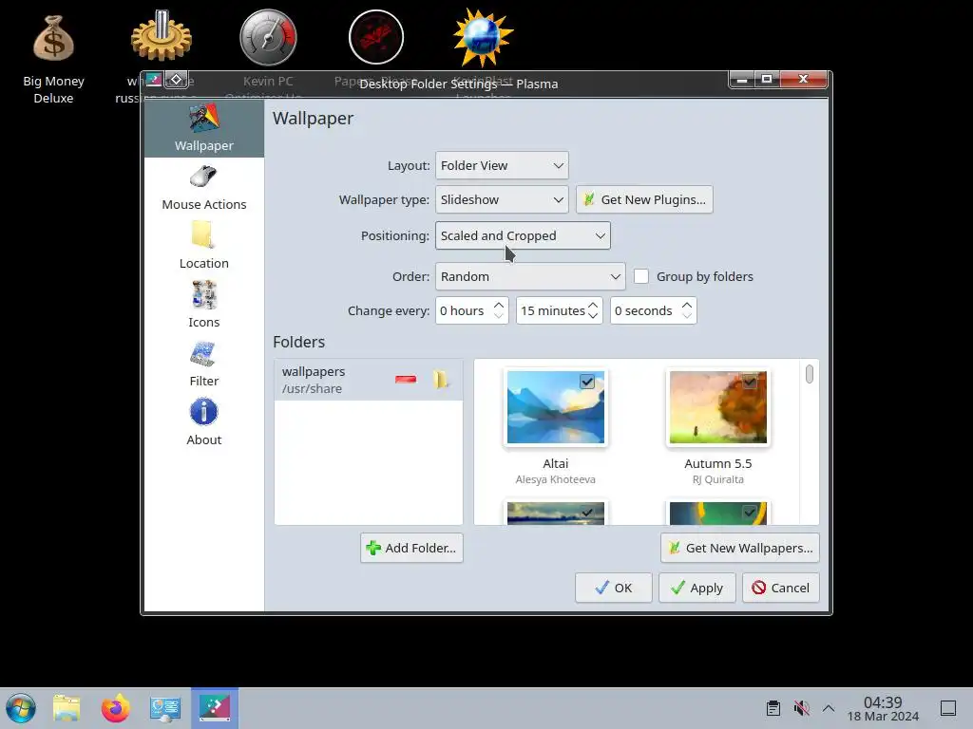Click Get New Plugins button

[644, 199]
